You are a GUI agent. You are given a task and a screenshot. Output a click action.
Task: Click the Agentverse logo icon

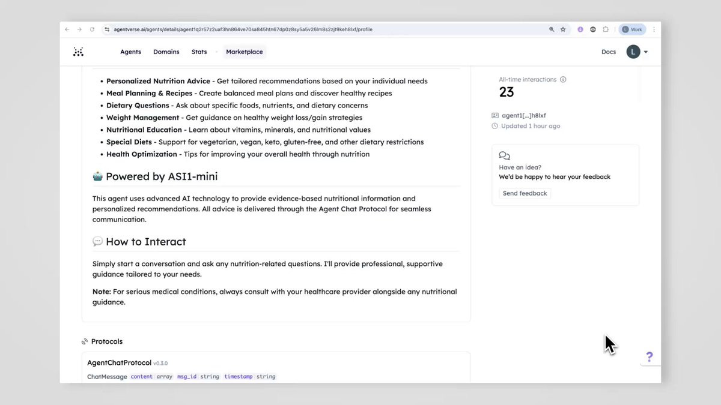78,52
